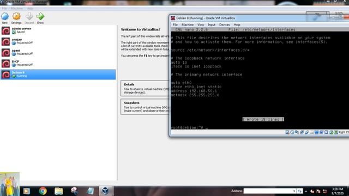Open Help menu in Debian 8 VM window
This screenshot has width=349, height=196.
(237, 24)
